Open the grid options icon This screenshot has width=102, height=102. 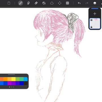pos(67,3)
